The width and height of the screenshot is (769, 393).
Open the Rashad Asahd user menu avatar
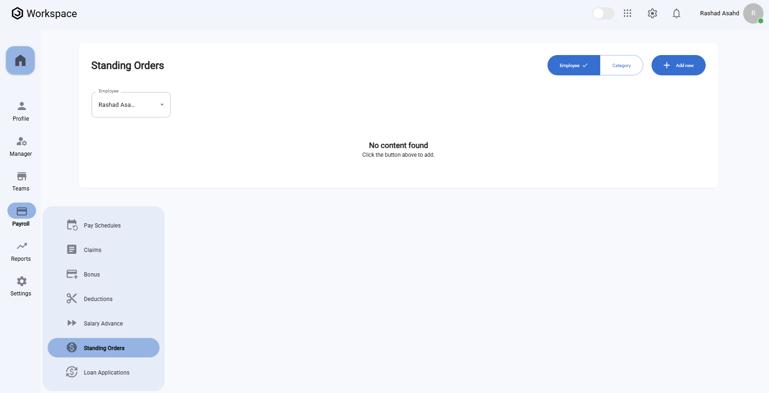click(753, 13)
